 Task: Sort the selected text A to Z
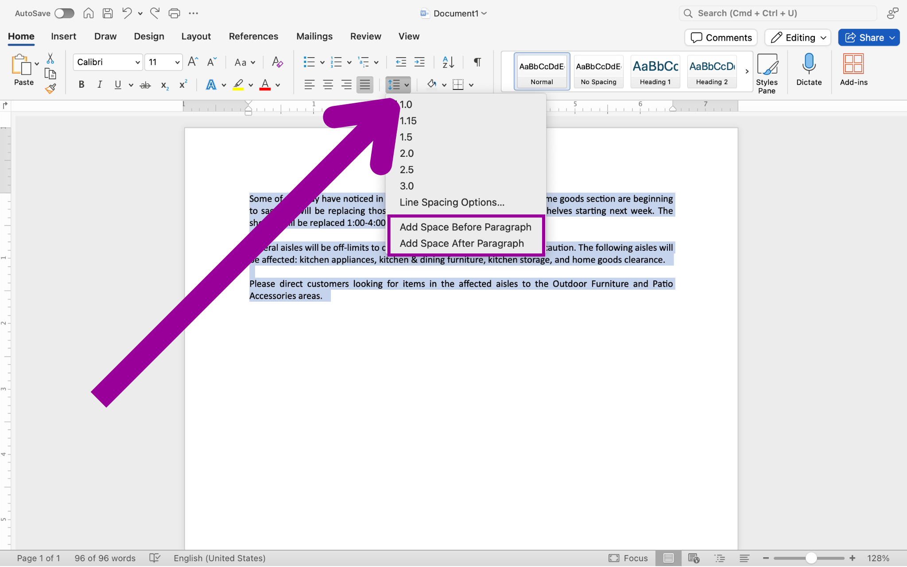tap(448, 62)
